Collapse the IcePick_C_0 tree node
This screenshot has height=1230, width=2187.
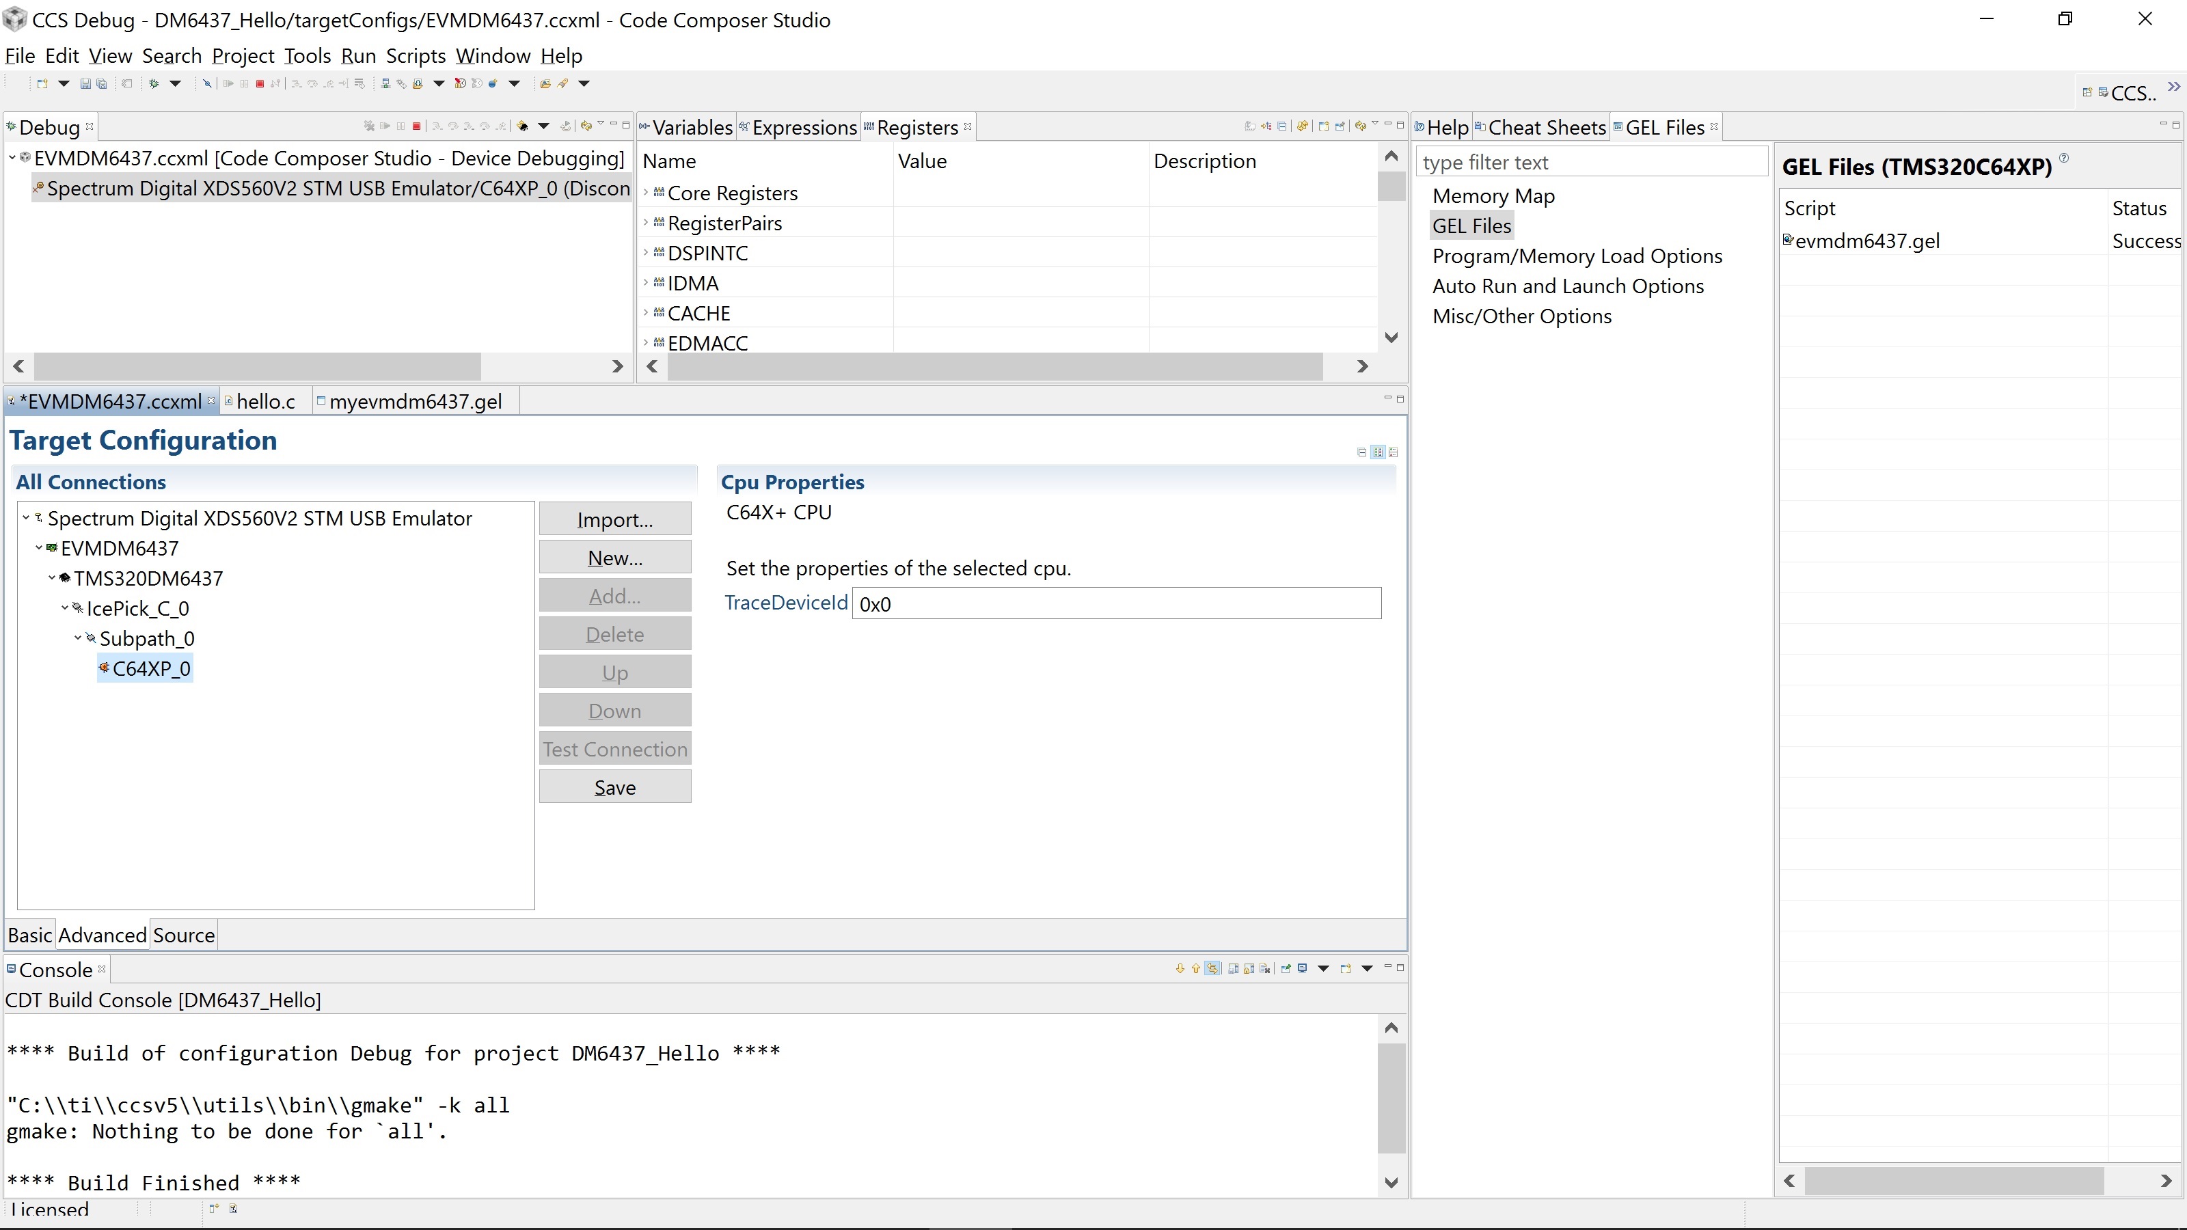click(64, 607)
